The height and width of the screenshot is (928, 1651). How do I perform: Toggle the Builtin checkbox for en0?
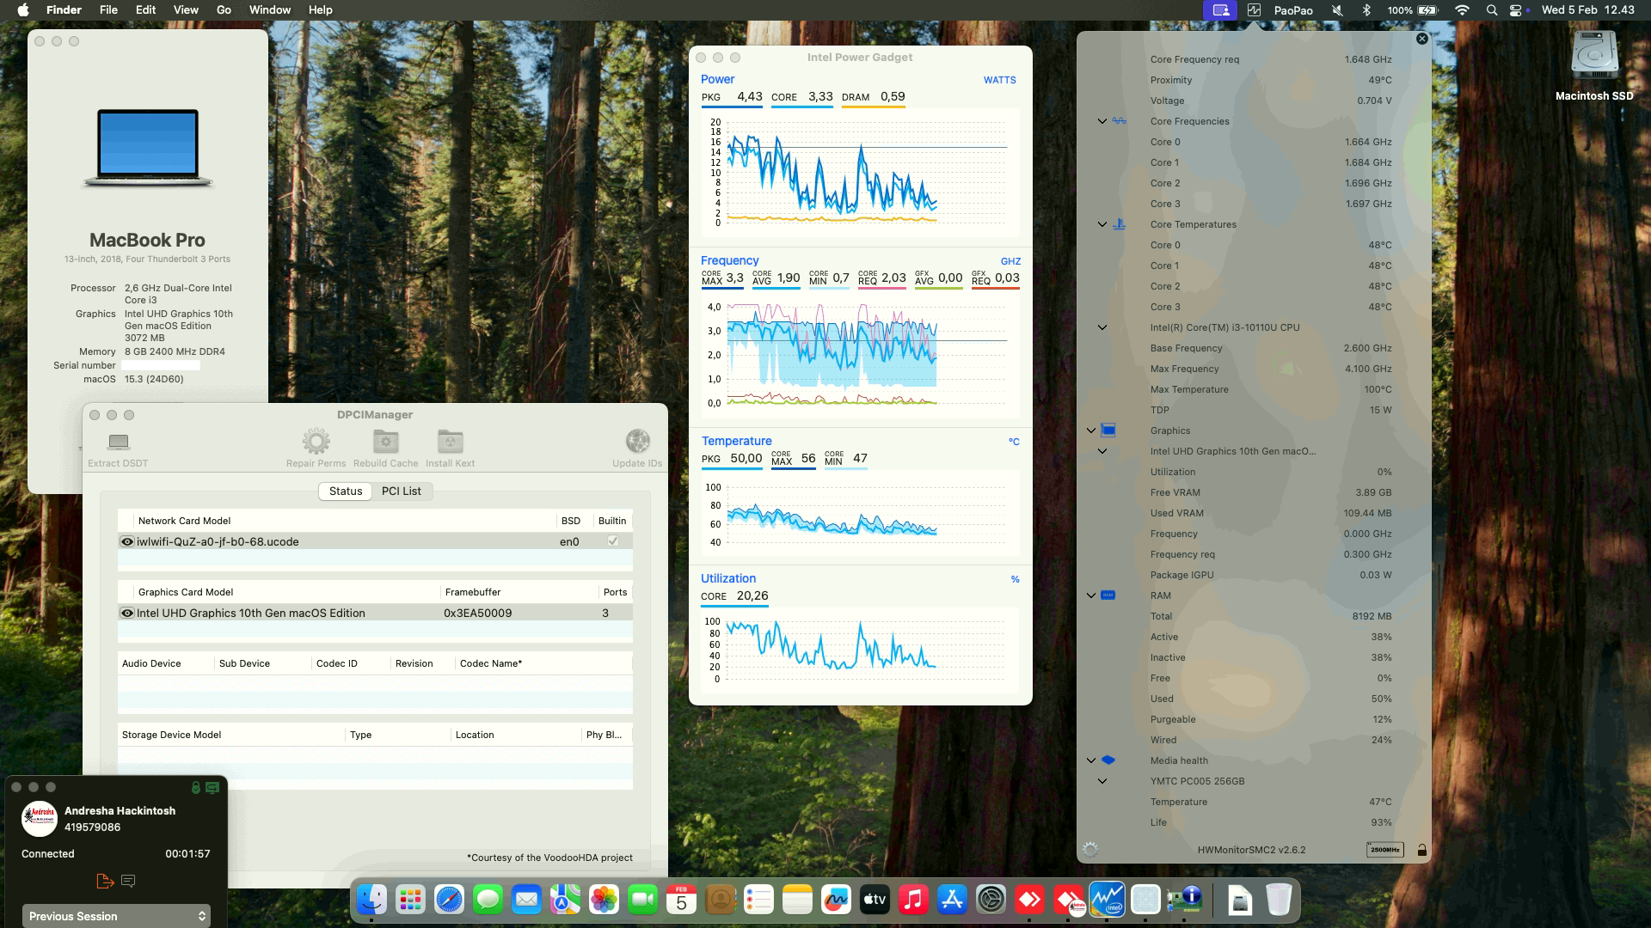(x=613, y=540)
